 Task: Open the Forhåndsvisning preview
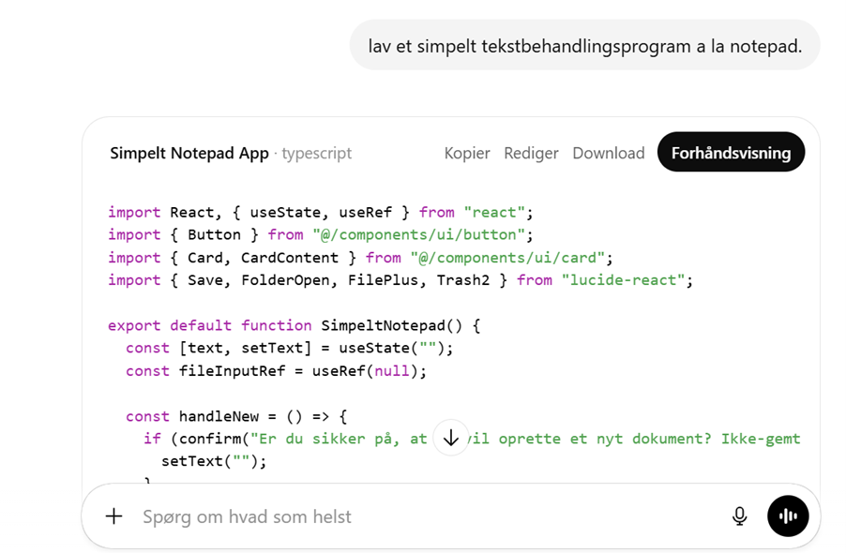tap(731, 153)
